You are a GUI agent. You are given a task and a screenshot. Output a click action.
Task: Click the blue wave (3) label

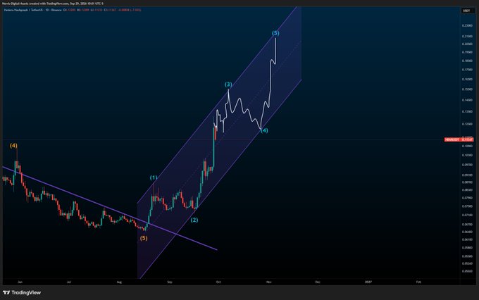(228, 85)
